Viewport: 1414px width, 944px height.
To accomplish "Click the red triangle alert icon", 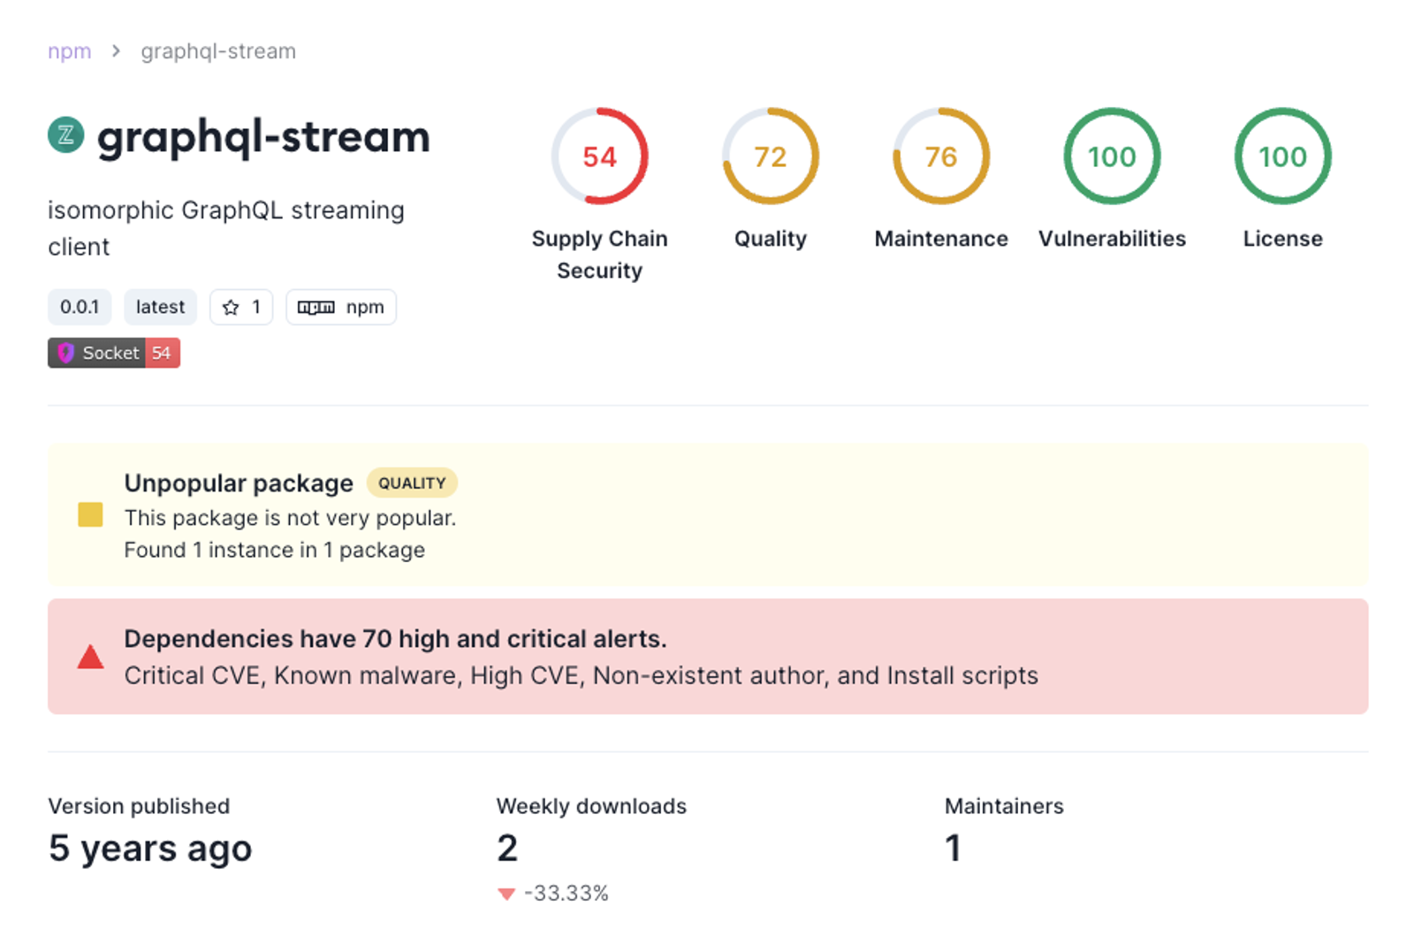I will [x=90, y=657].
